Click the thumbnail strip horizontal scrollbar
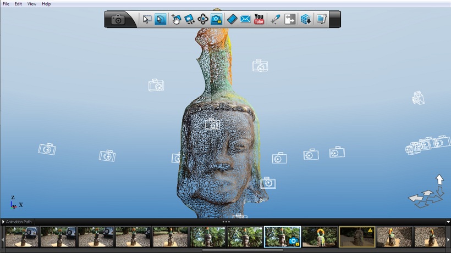This screenshot has height=253, width=451. [x=243, y=250]
